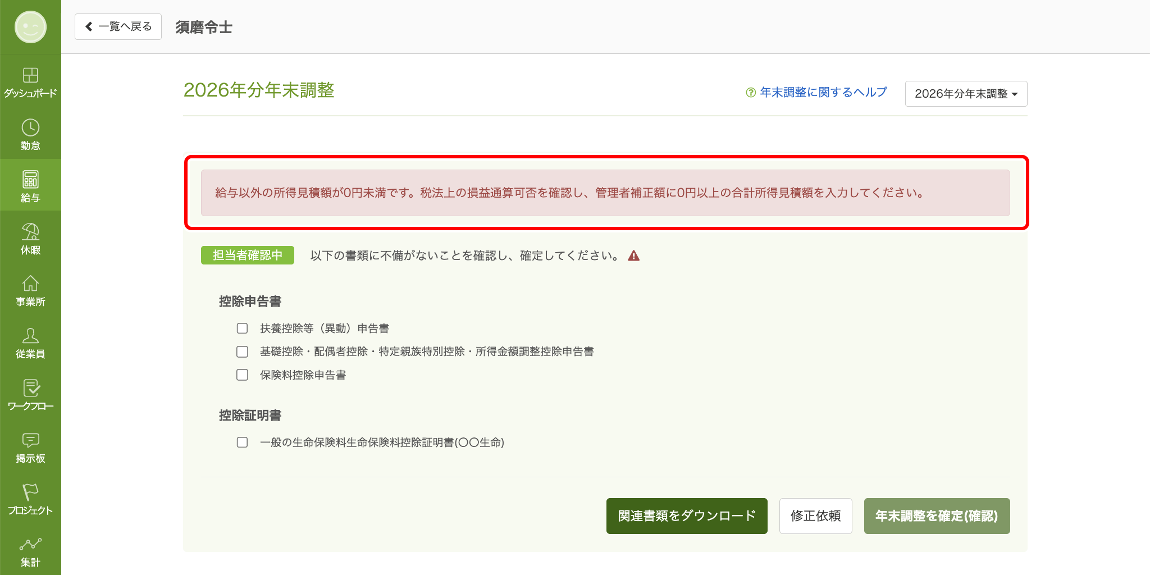Check 保険料控除申告書 checkbox

point(242,375)
